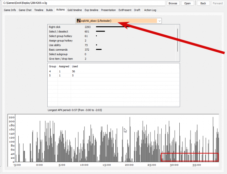This screenshot has height=174, width=227.
Task: Click the Group column header
Action: 52,66
